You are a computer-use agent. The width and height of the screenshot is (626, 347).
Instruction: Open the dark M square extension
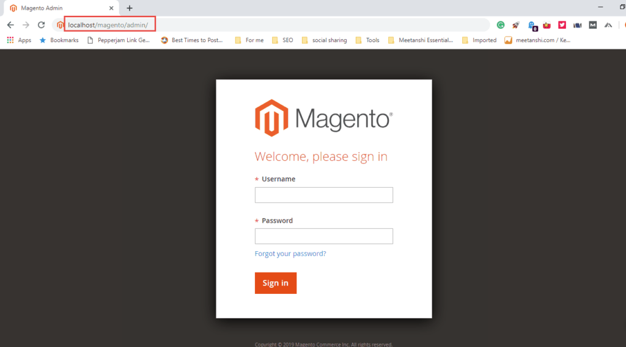(593, 25)
